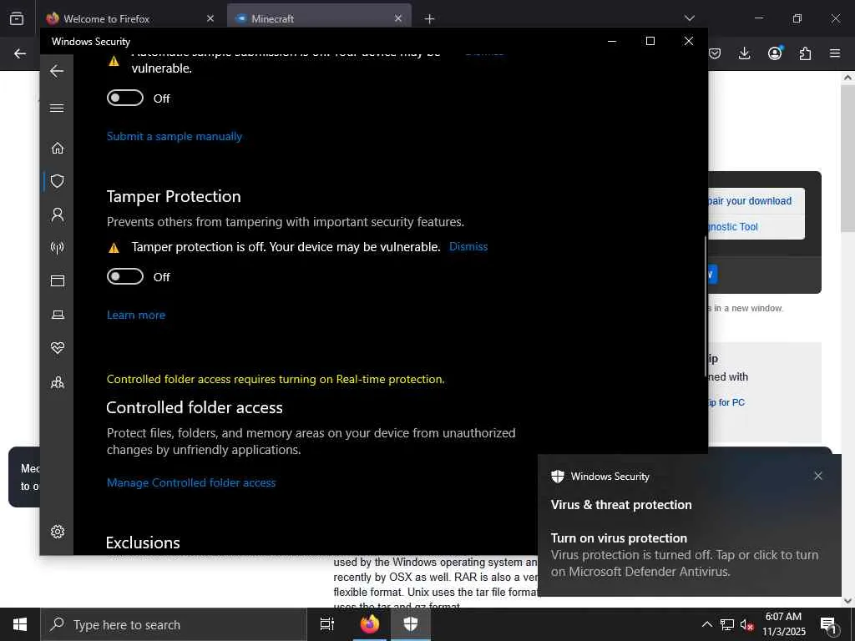Toggle Automatic sample submission switch
The width and height of the screenshot is (855, 641).
pos(125,98)
